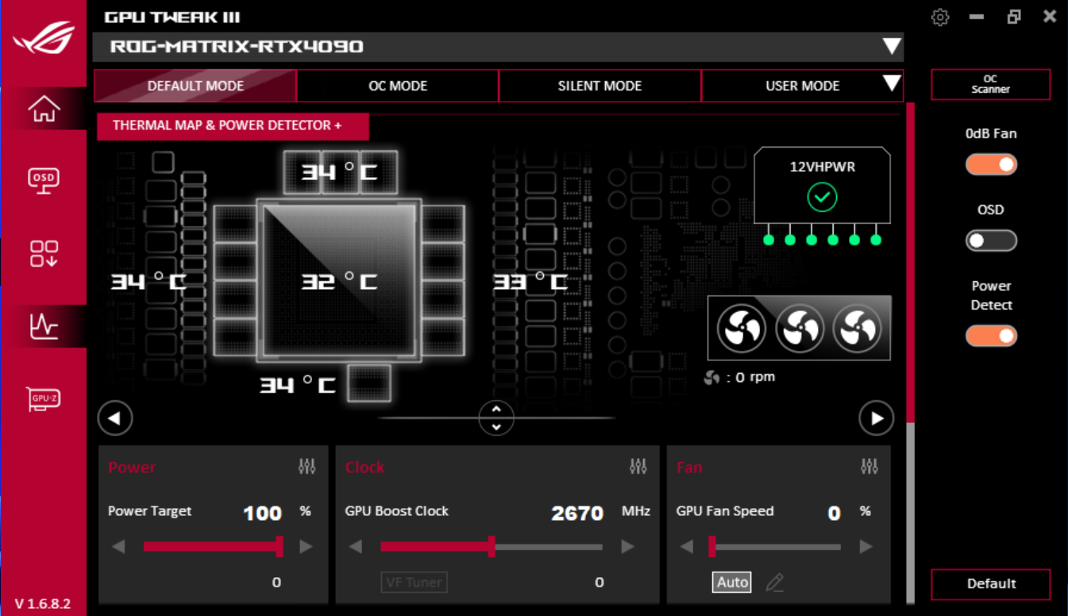Decrease Power Target with left arrow
Viewport: 1068px width, 616px height.
pyautogui.click(x=118, y=547)
